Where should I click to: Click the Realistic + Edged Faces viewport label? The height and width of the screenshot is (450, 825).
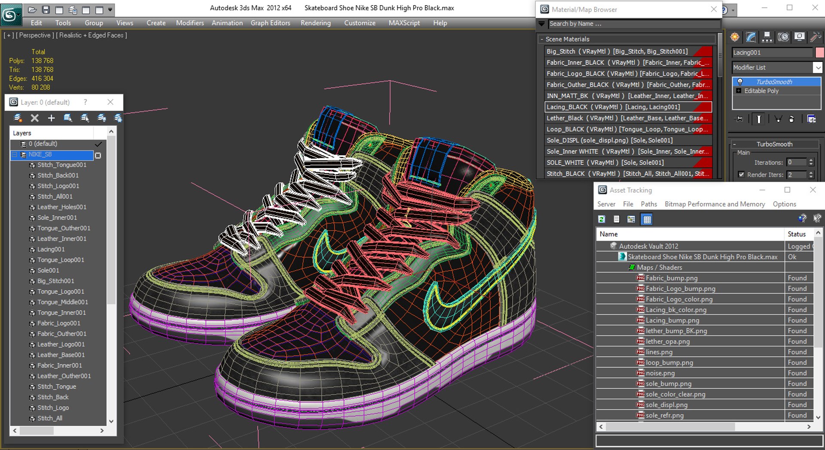[x=92, y=35]
